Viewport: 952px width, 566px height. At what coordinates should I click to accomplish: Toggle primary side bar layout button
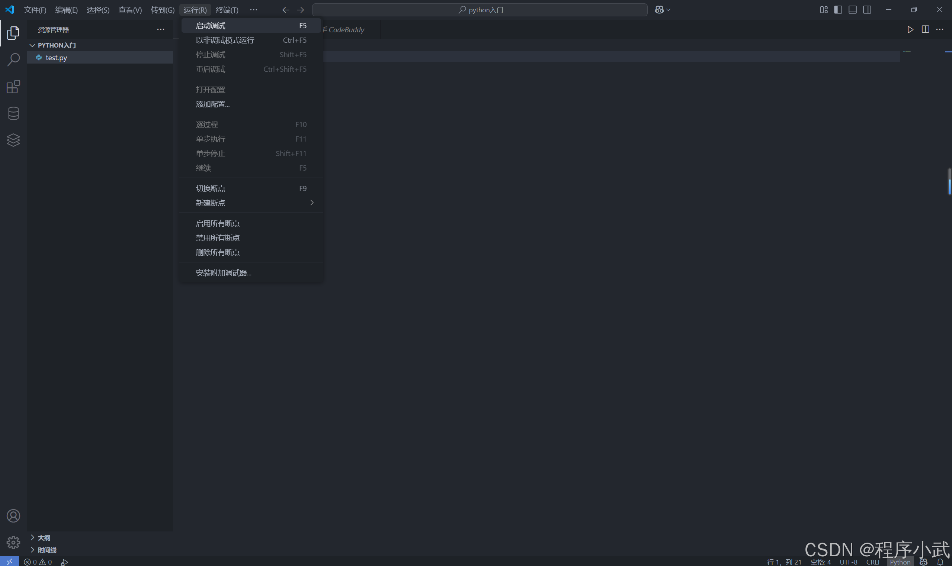[838, 10]
